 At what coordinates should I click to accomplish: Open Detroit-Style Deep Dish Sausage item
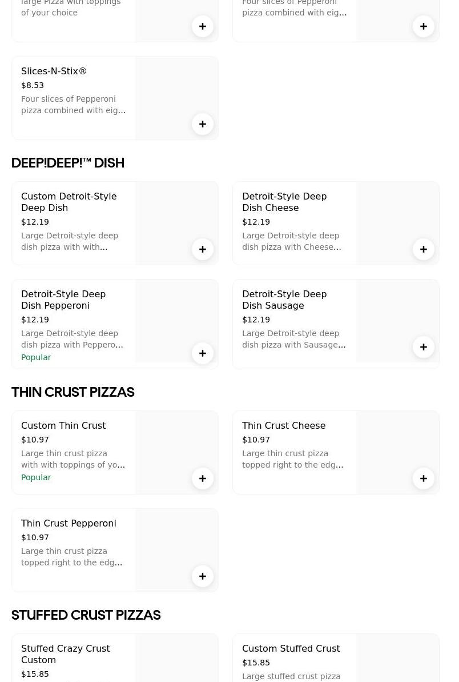point(284,300)
